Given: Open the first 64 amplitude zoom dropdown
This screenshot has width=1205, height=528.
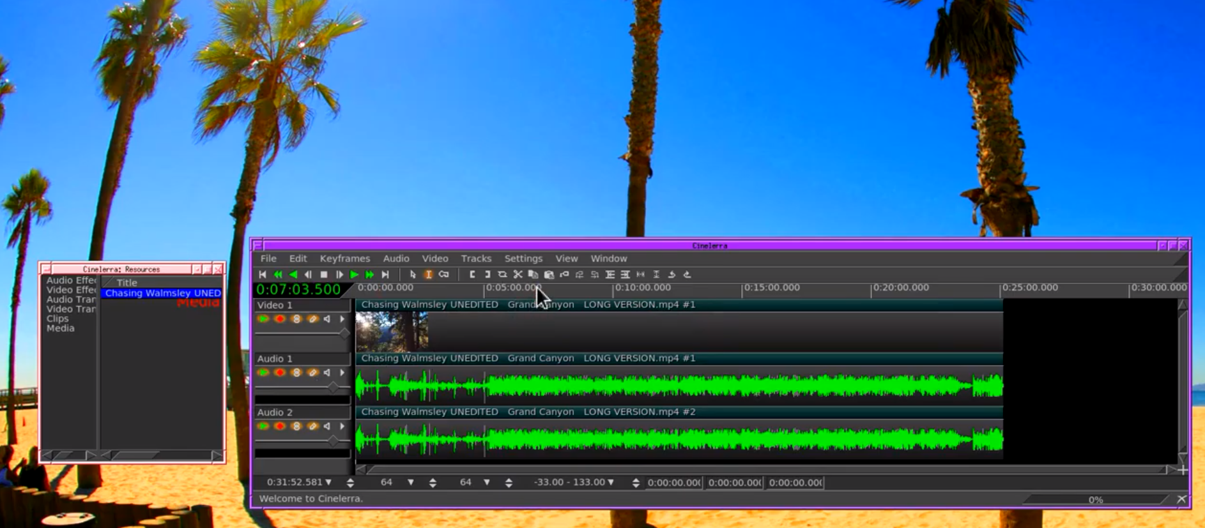Looking at the screenshot, I should [x=411, y=482].
